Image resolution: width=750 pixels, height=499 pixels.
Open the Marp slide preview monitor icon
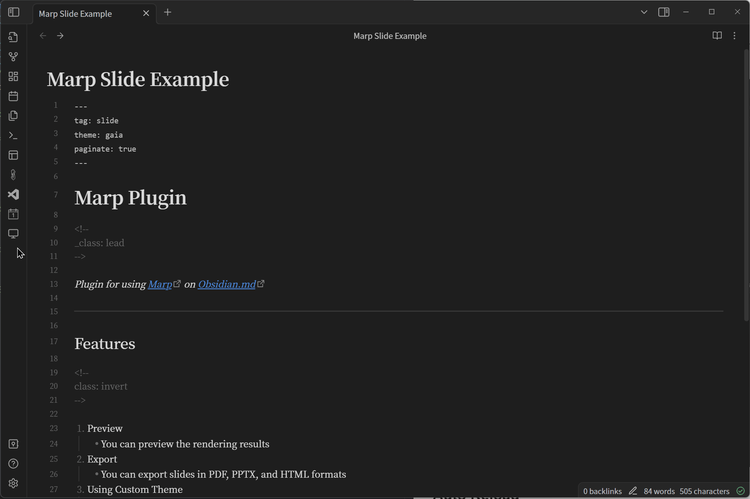point(13,234)
